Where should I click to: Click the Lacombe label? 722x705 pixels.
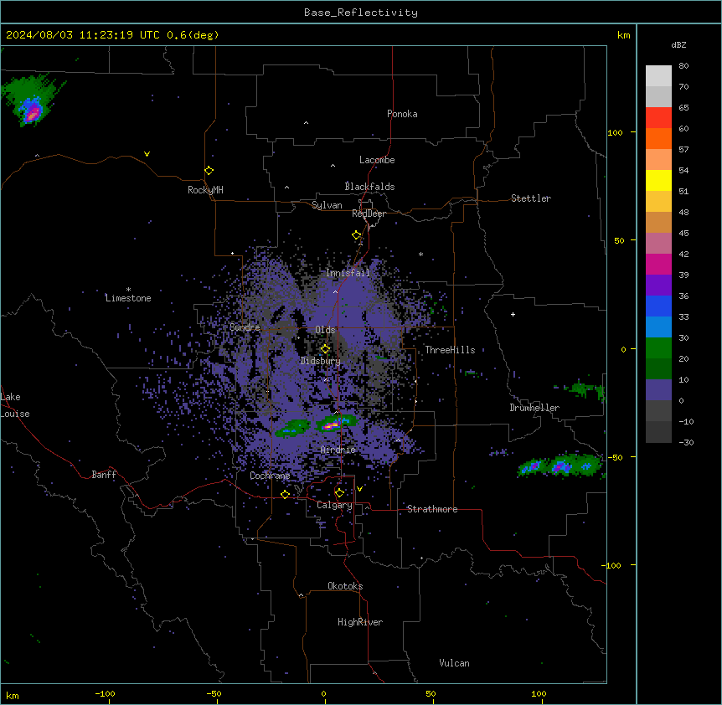[x=377, y=160]
